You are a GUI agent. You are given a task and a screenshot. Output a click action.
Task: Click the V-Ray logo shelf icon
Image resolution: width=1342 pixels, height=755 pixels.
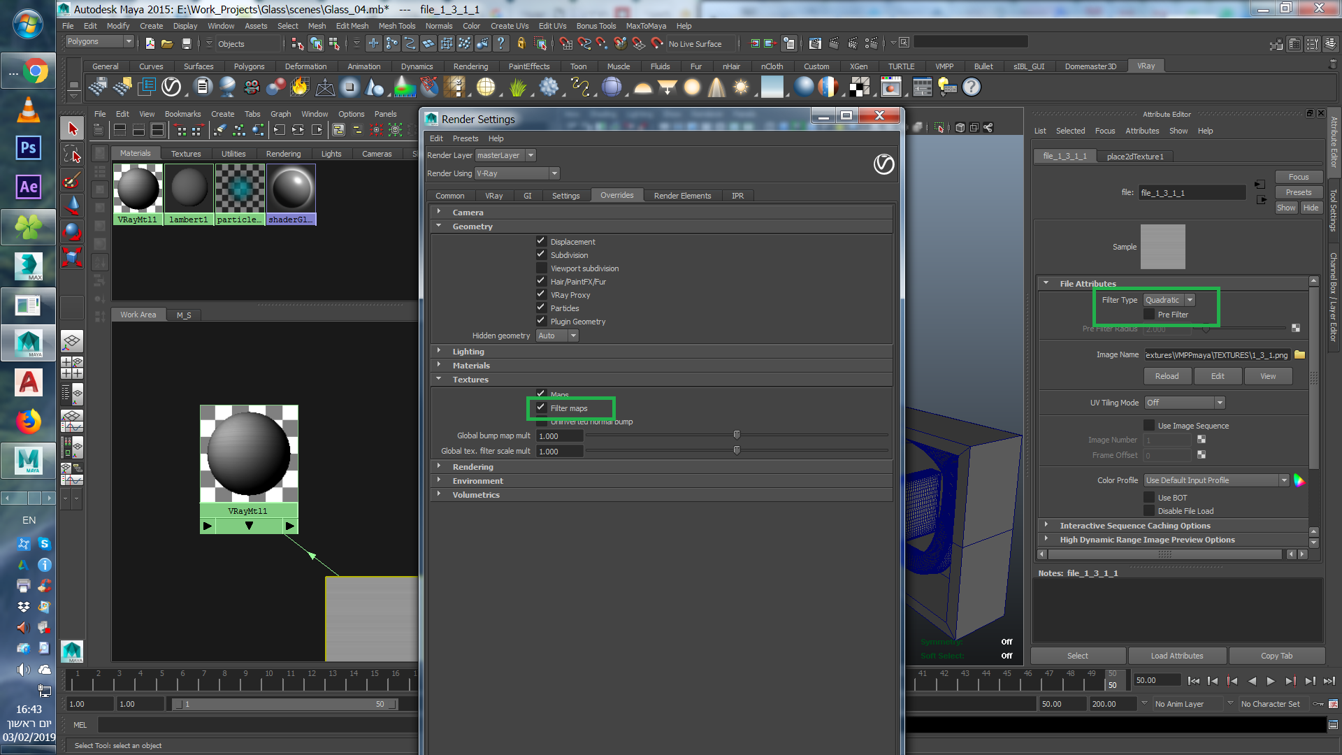(171, 87)
